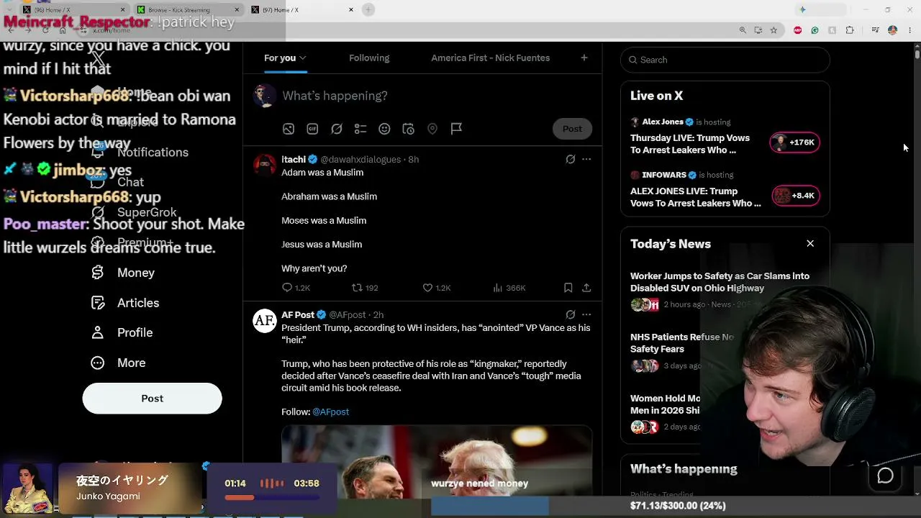Open more options on AF Post tweet

tap(586, 314)
